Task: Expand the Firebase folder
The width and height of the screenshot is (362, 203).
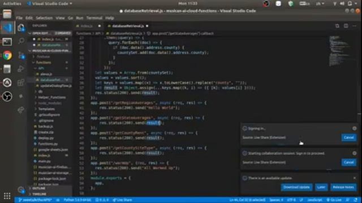Action: pyautogui.click(x=50, y=56)
